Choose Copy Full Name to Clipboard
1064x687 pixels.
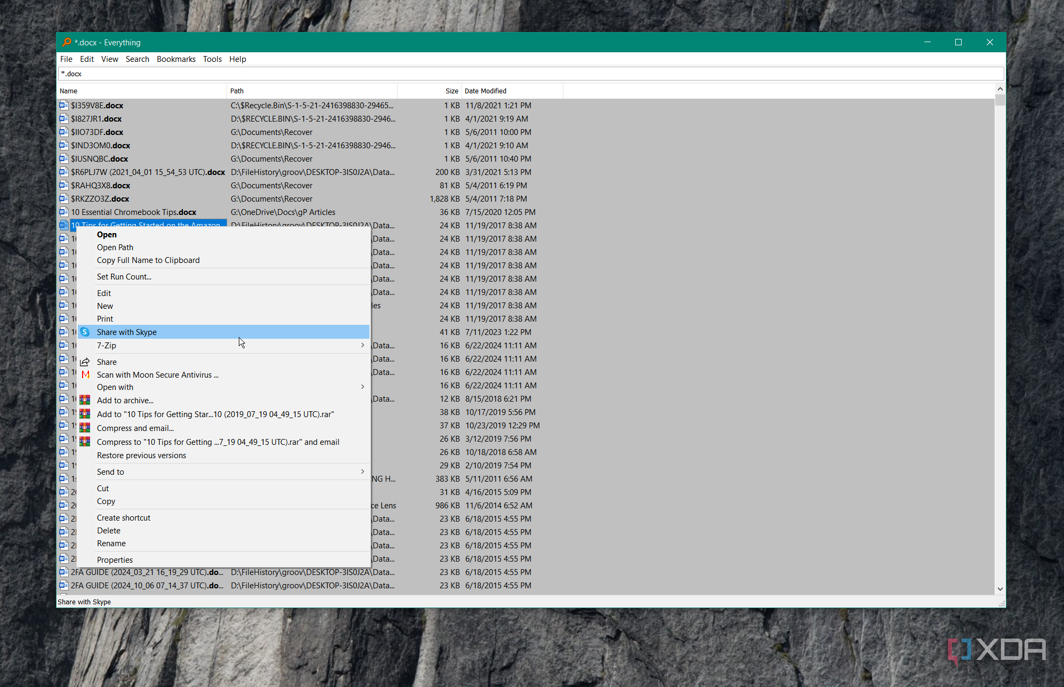click(x=148, y=260)
